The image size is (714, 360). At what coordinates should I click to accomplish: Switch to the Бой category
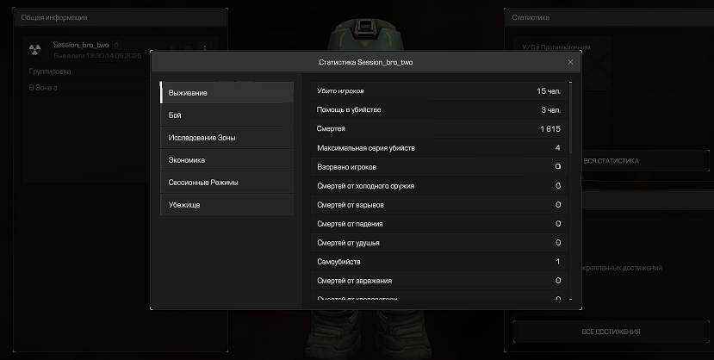(x=227, y=115)
